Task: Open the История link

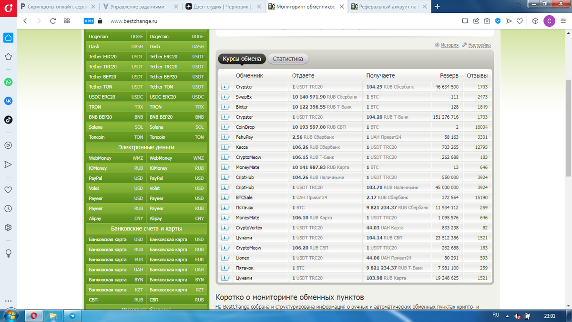Action: coord(449,45)
